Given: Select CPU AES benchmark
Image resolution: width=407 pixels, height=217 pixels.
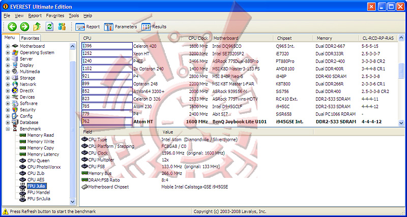Looking at the screenshot, I should point(36,180).
